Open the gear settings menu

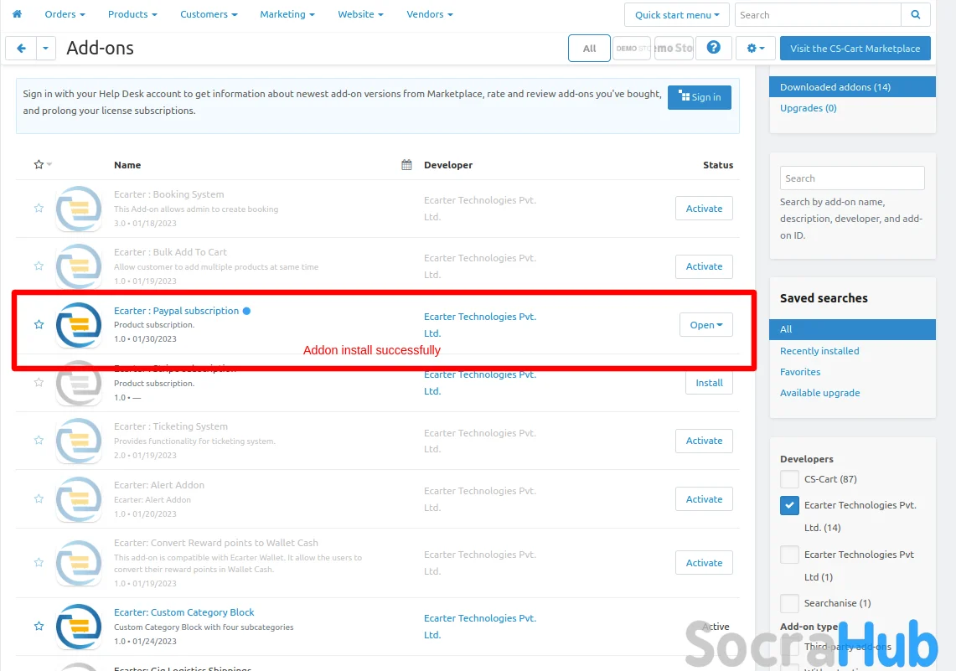pos(756,48)
